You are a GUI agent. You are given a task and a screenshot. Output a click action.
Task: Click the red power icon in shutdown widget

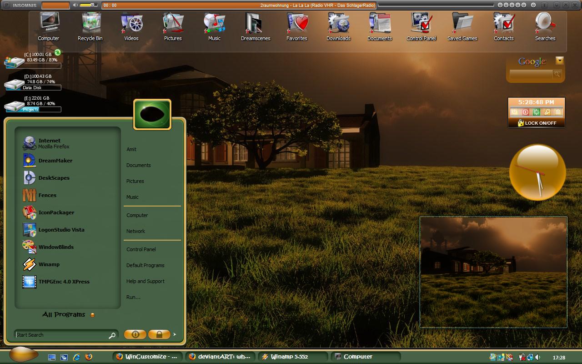525,112
